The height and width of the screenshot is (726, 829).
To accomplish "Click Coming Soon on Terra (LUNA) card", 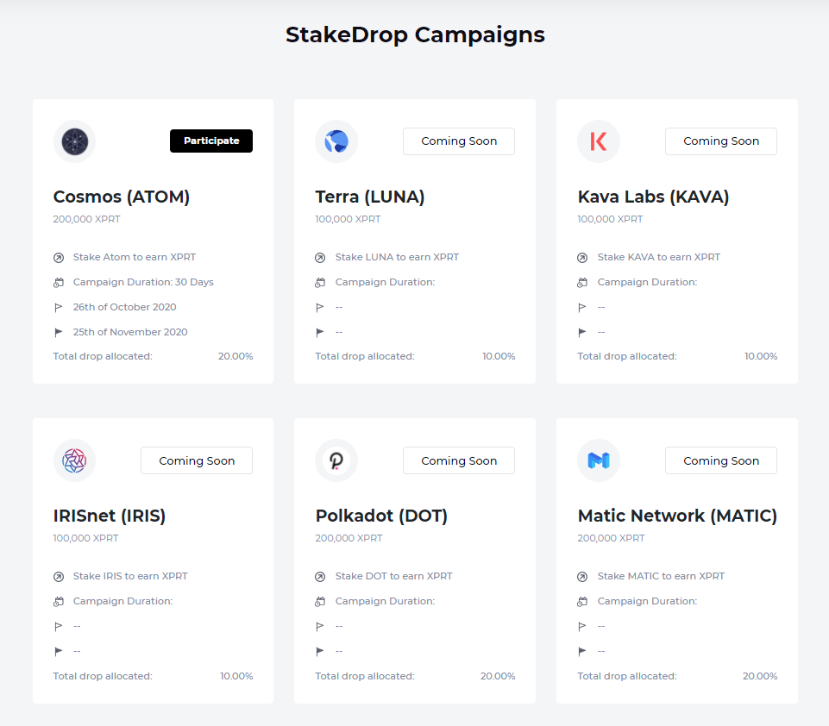I will coord(459,141).
